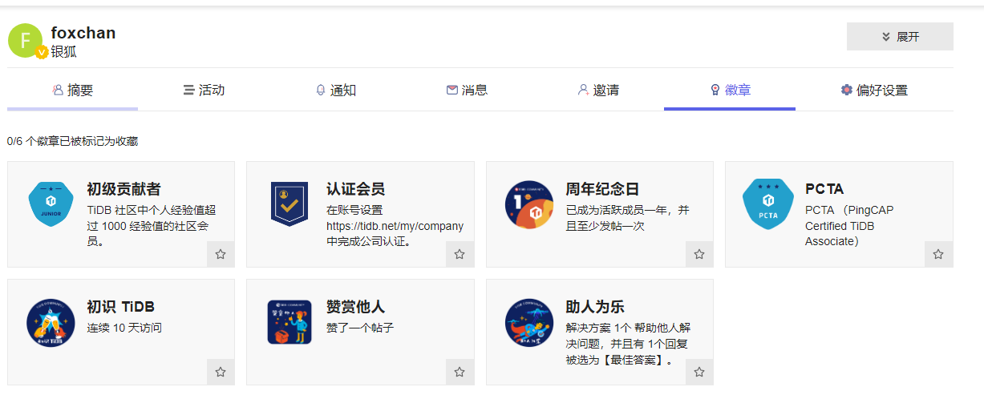Screen dimensions: 984x399
Task: Click the PCTA blue badge icon
Action: (x=768, y=204)
